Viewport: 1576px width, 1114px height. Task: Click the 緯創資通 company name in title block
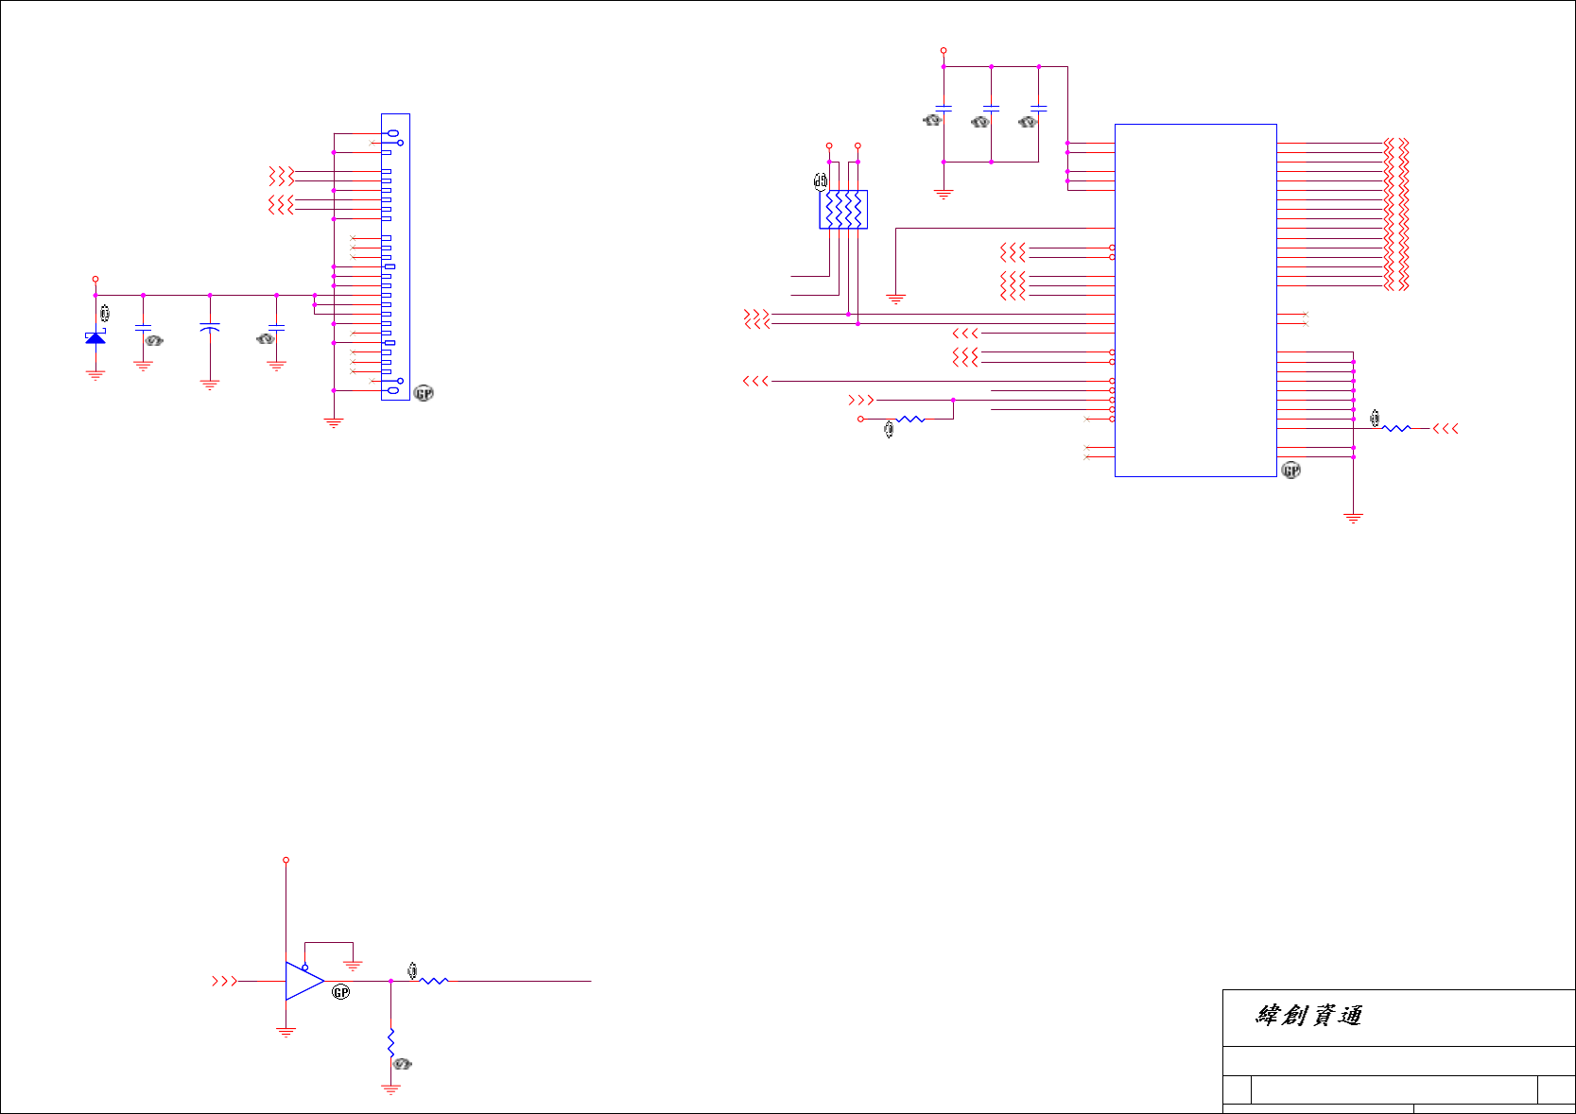coord(1308,1016)
